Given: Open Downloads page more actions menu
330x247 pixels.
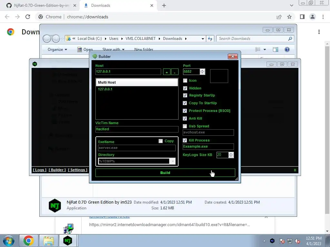Looking at the screenshot, I should [x=319, y=32].
